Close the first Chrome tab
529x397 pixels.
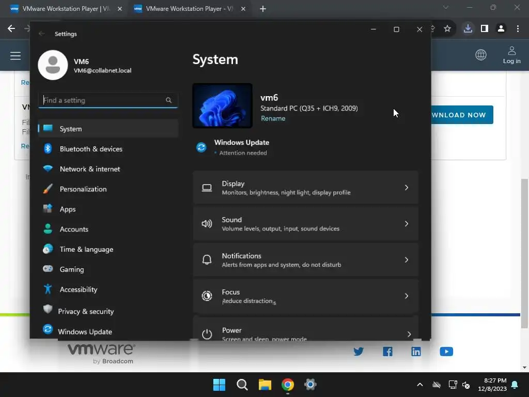point(120,9)
